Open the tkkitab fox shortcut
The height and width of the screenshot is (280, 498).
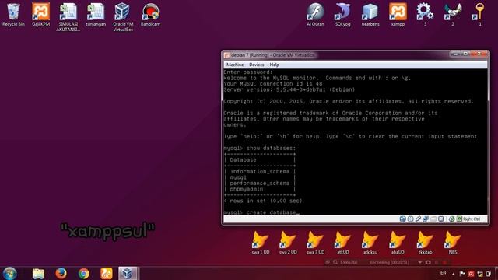coord(425,243)
